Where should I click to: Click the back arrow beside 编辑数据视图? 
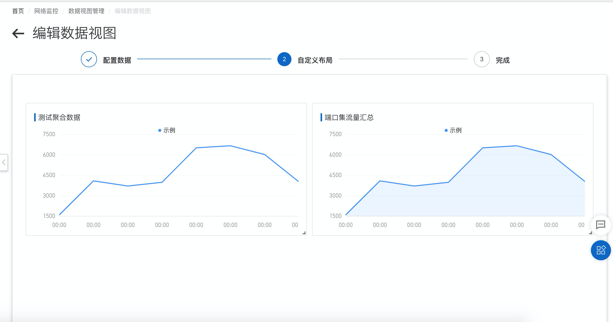18,33
